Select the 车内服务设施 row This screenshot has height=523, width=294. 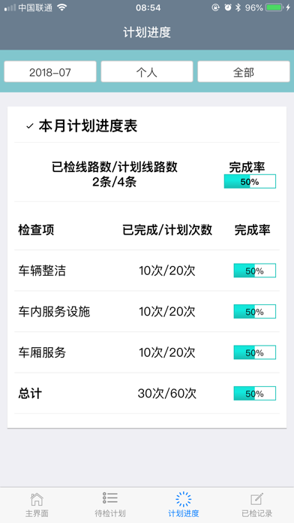click(147, 312)
